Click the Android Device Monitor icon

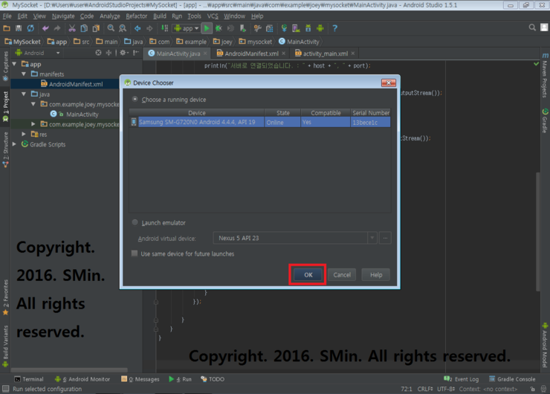click(x=320, y=28)
